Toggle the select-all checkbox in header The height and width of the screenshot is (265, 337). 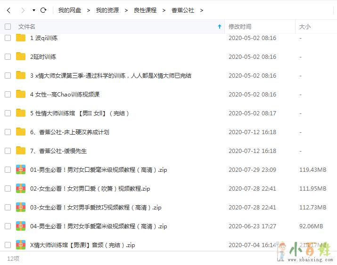pyautogui.click(x=8, y=27)
